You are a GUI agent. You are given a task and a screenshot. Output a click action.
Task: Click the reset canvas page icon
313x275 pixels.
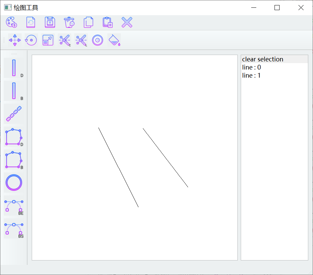pyautogui.click(x=31, y=22)
